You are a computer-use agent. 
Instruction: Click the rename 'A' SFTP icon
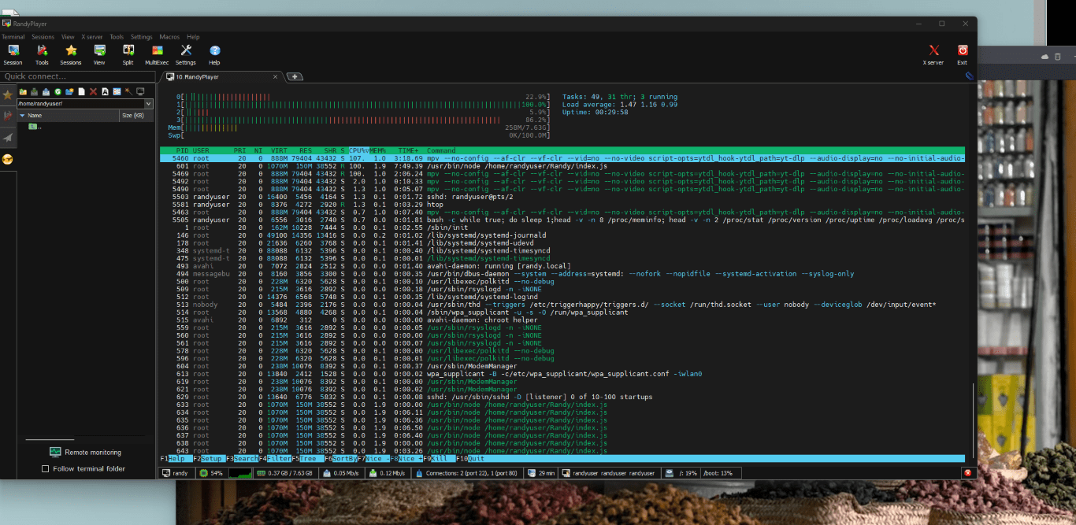point(104,91)
